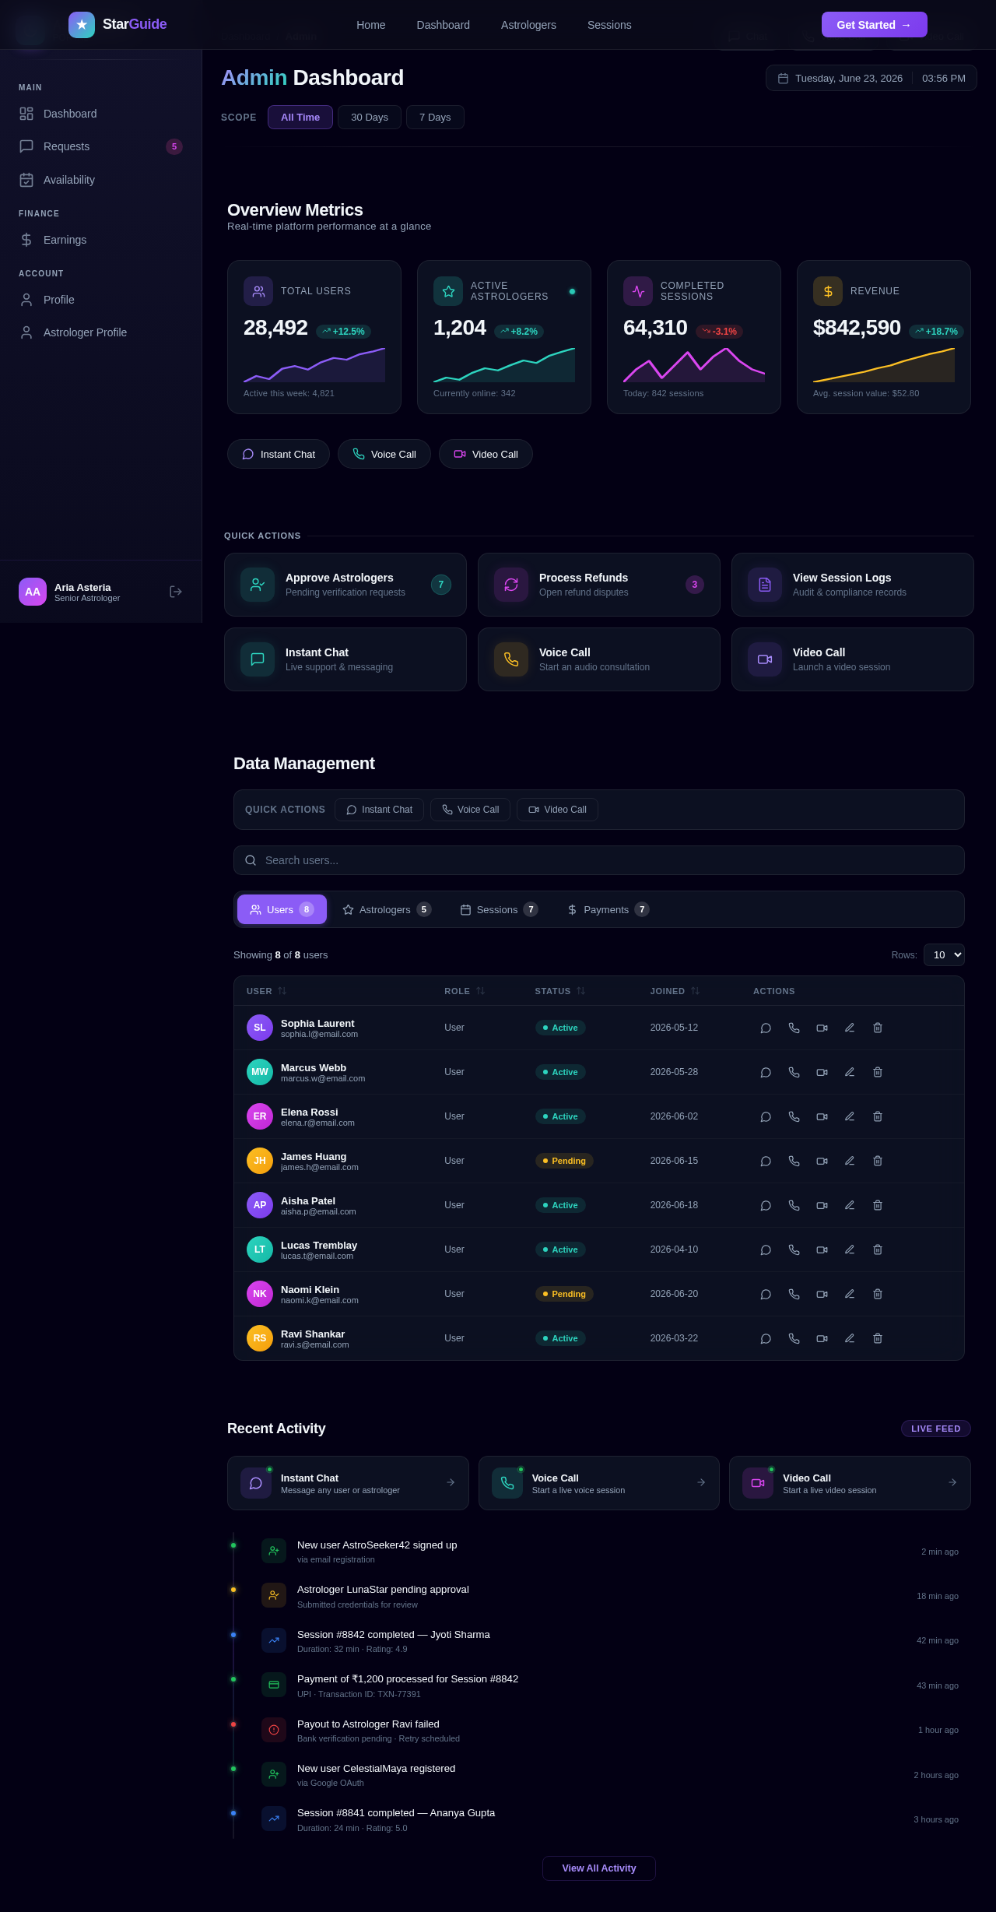Click the Astrologer LunaStar pending approval entry
Viewport: 996px width, 1912px height.
click(610, 1596)
